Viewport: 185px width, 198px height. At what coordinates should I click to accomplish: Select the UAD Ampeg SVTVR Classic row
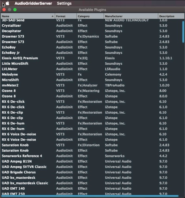tap(91, 167)
